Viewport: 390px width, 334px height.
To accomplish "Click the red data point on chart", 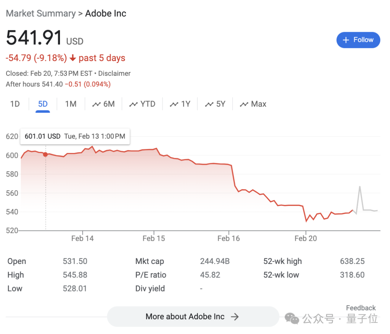I will point(45,155).
